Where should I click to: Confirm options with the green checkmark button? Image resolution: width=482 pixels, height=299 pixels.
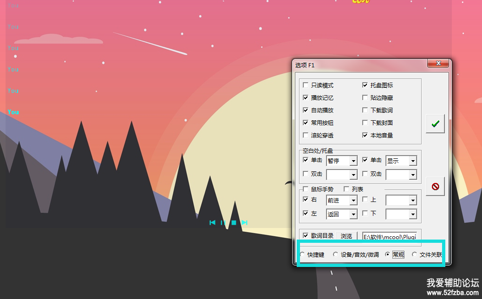(x=435, y=123)
